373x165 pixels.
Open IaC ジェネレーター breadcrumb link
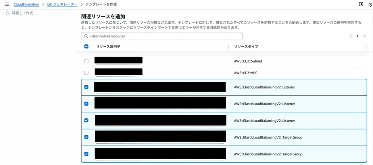pos(62,4)
